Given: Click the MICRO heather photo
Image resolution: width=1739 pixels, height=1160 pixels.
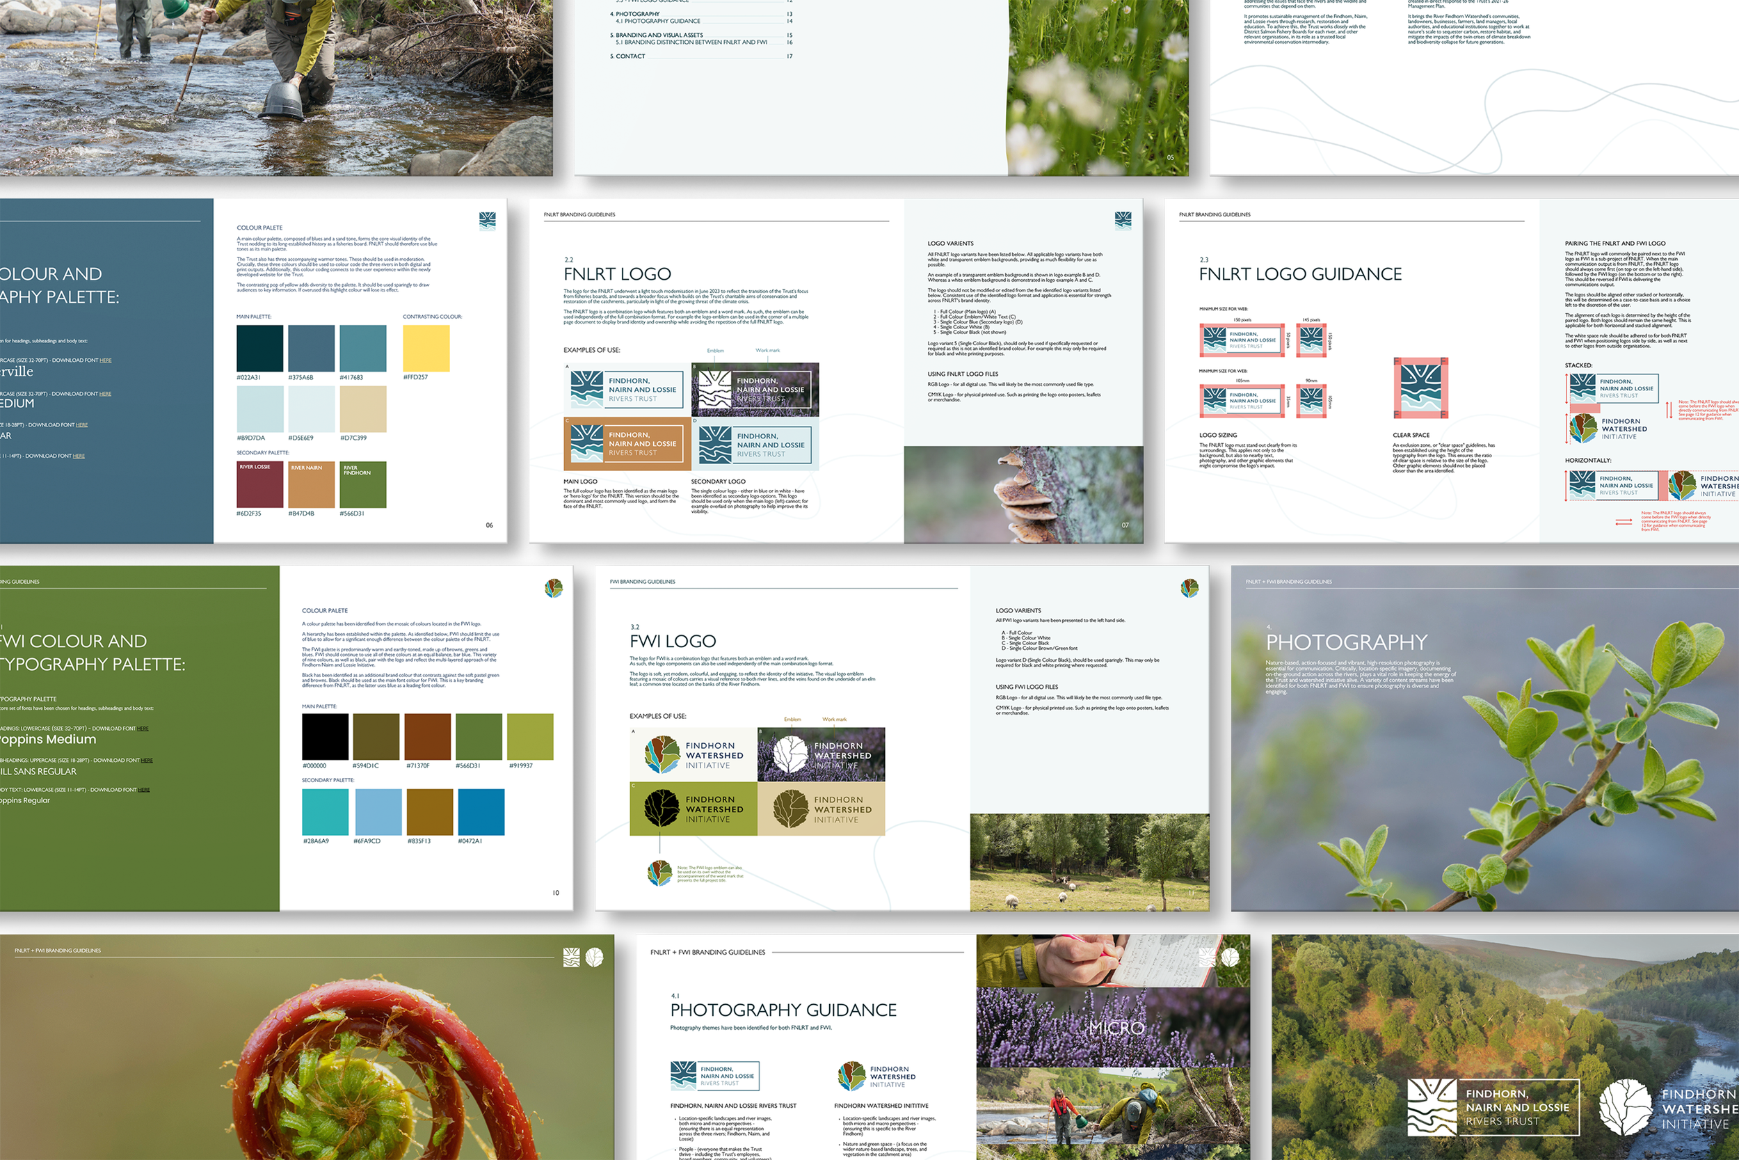Looking at the screenshot, I should click(1113, 1027).
